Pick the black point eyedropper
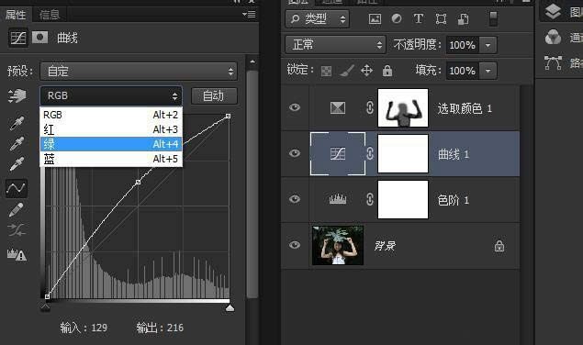 pos(17,124)
